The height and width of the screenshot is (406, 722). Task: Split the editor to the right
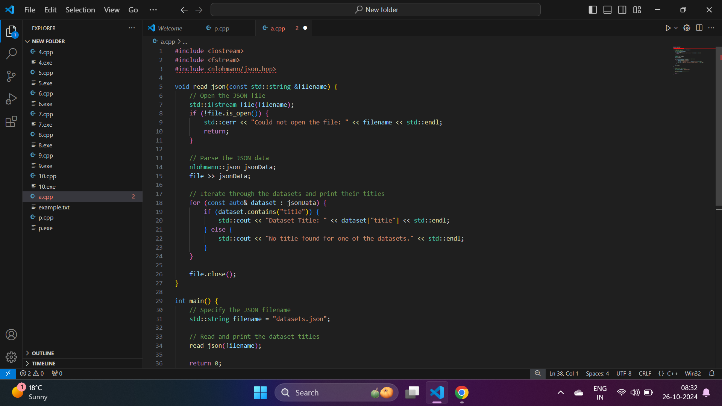point(699,28)
